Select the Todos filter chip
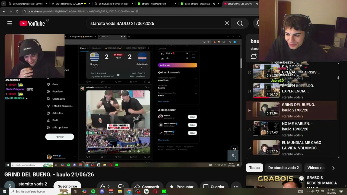 pyautogui.click(x=254, y=168)
